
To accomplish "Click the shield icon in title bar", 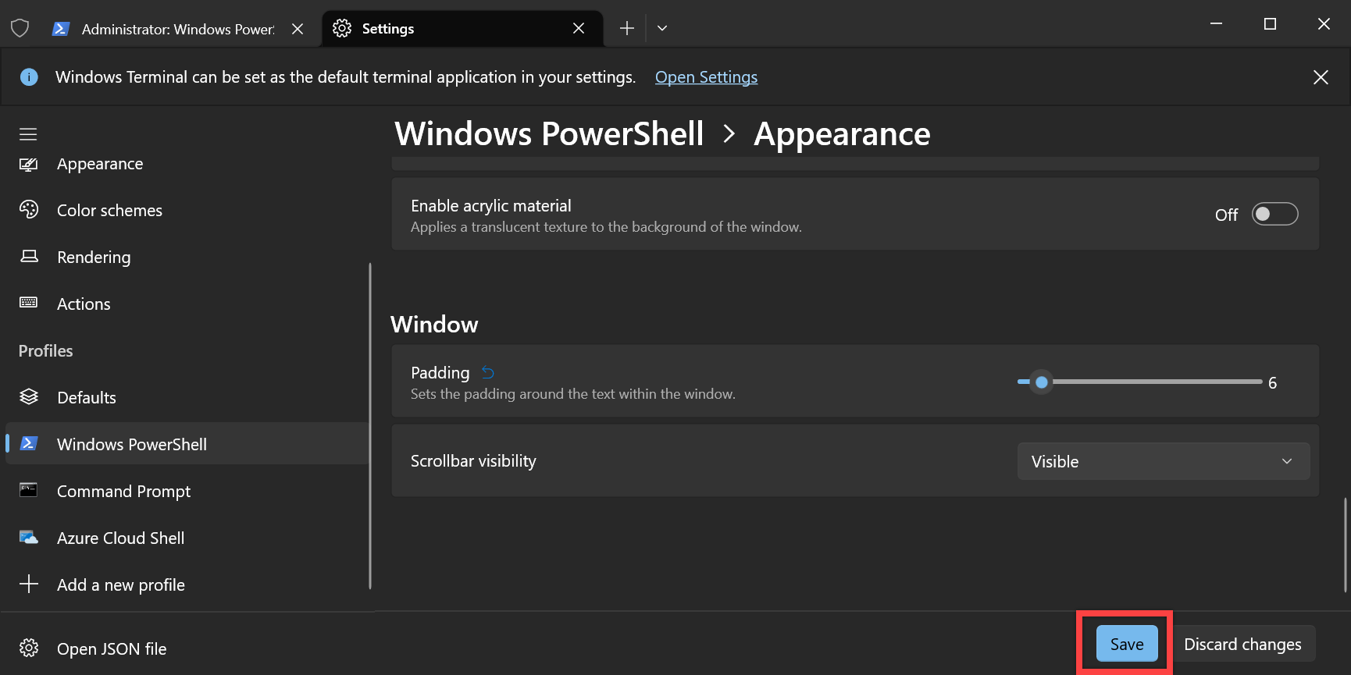I will [x=20, y=29].
